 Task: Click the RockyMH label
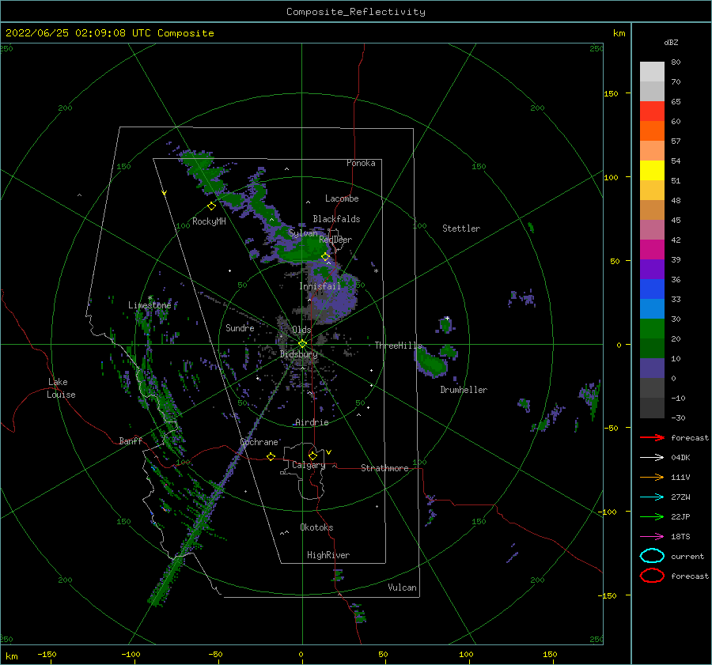(209, 221)
